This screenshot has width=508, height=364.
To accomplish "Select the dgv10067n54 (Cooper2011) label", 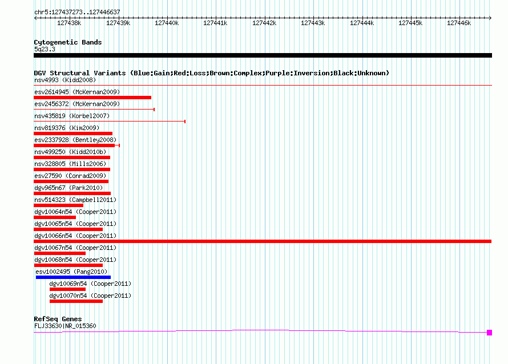I will 75,248.
